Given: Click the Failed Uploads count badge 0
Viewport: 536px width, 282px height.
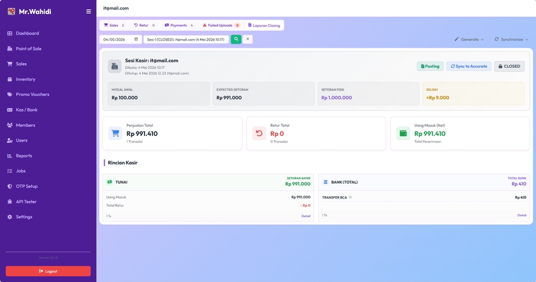Looking at the screenshot, I should coord(237,25).
